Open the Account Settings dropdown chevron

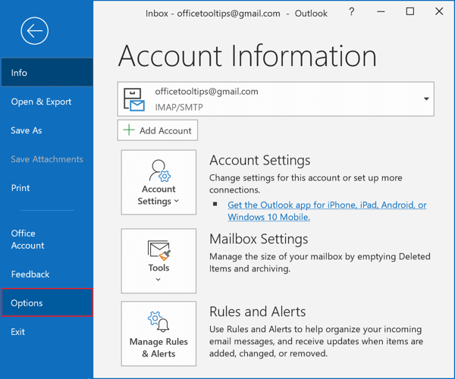pyautogui.click(x=177, y=202)
